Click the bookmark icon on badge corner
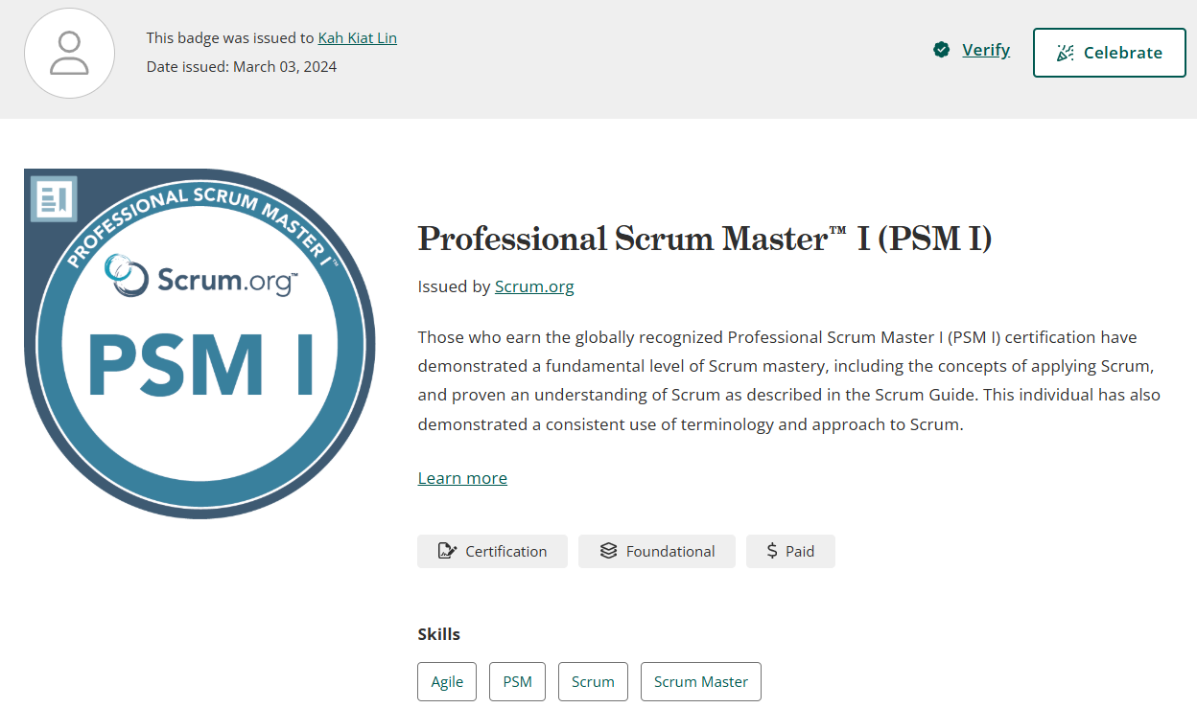This screenshot has width=1197, height=708. point(54,198)
